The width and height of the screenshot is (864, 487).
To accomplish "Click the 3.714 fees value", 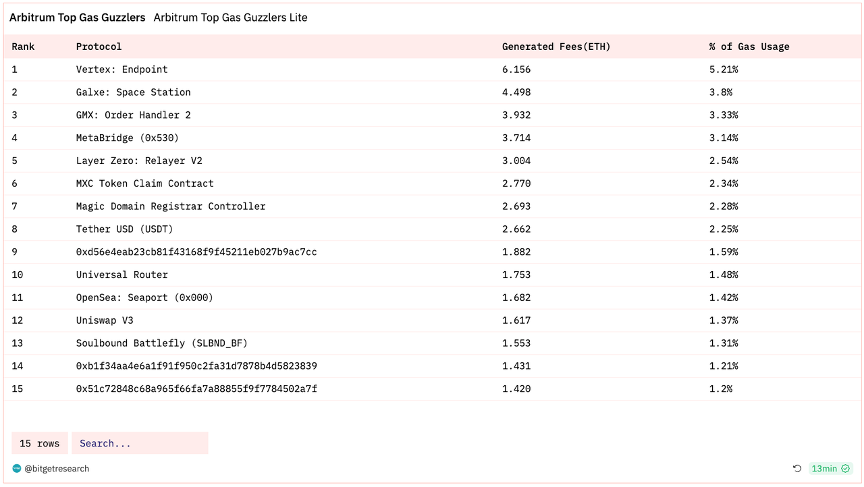I will (x=516, y=138).
